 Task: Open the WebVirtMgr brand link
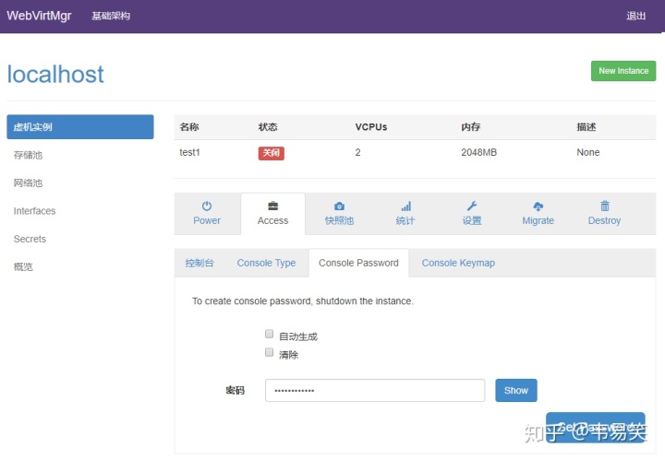tap(39, 16)
